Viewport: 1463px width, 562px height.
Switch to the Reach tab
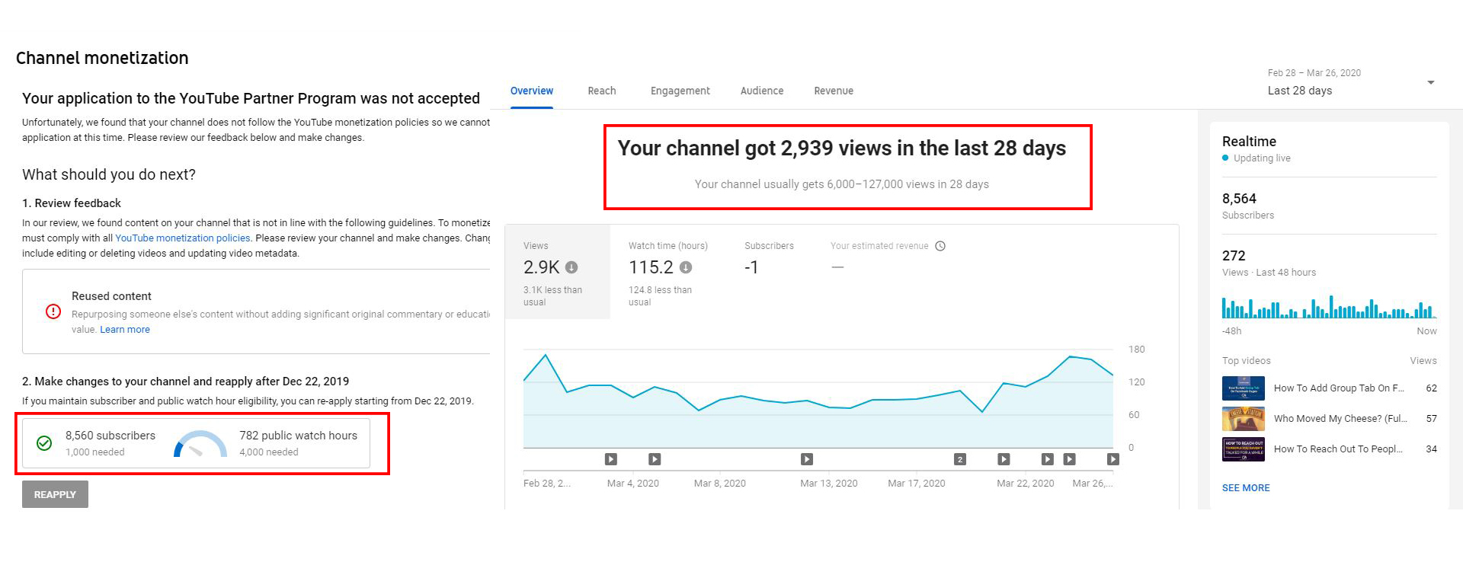(601, 91)
